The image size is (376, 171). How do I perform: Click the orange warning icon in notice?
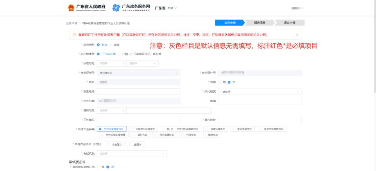74,35
